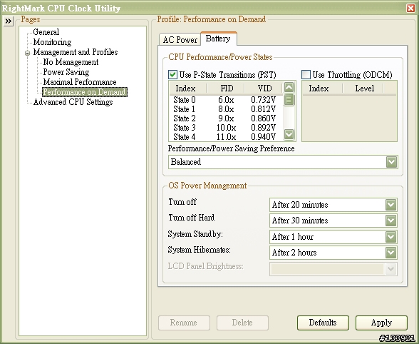419x344 pixels.
Task: Open the System Standby time dropdown
Action: click(x=390, y=237)
